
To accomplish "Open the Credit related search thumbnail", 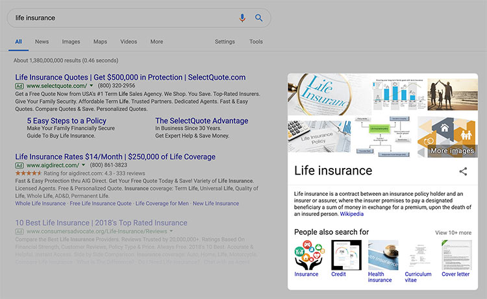I will (346, 255).
